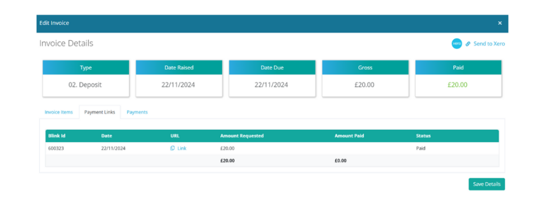The image size is (544, 208).
Task: Switch to the Payments tab
Action: pyautogui.click(x=137, y=112)
